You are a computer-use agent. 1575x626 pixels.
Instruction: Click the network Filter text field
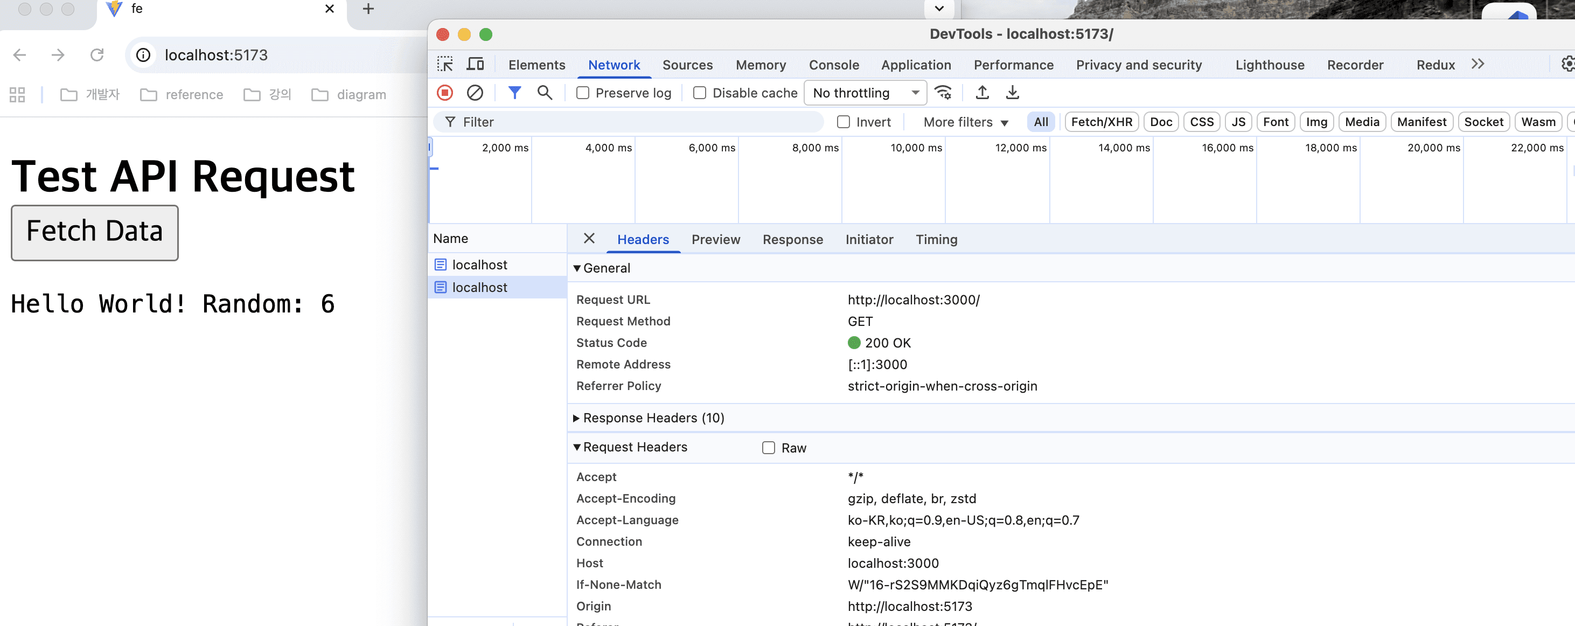pyautogui.click(x=636, y=122)
